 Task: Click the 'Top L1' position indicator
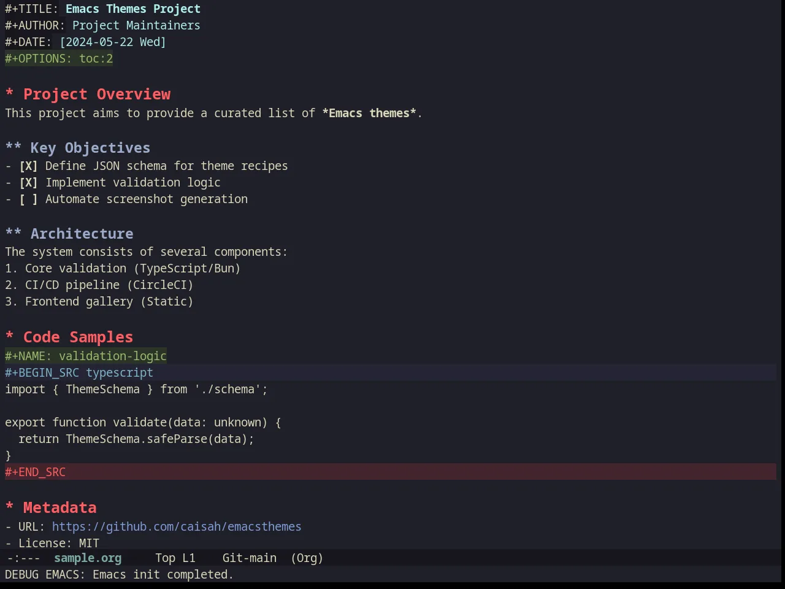175,558
